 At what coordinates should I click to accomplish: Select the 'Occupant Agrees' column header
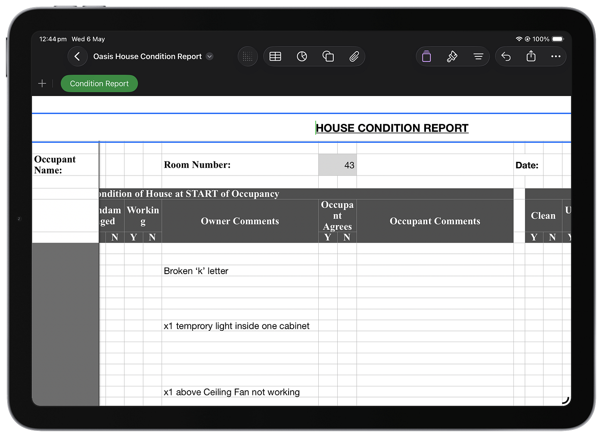(338, 216)
